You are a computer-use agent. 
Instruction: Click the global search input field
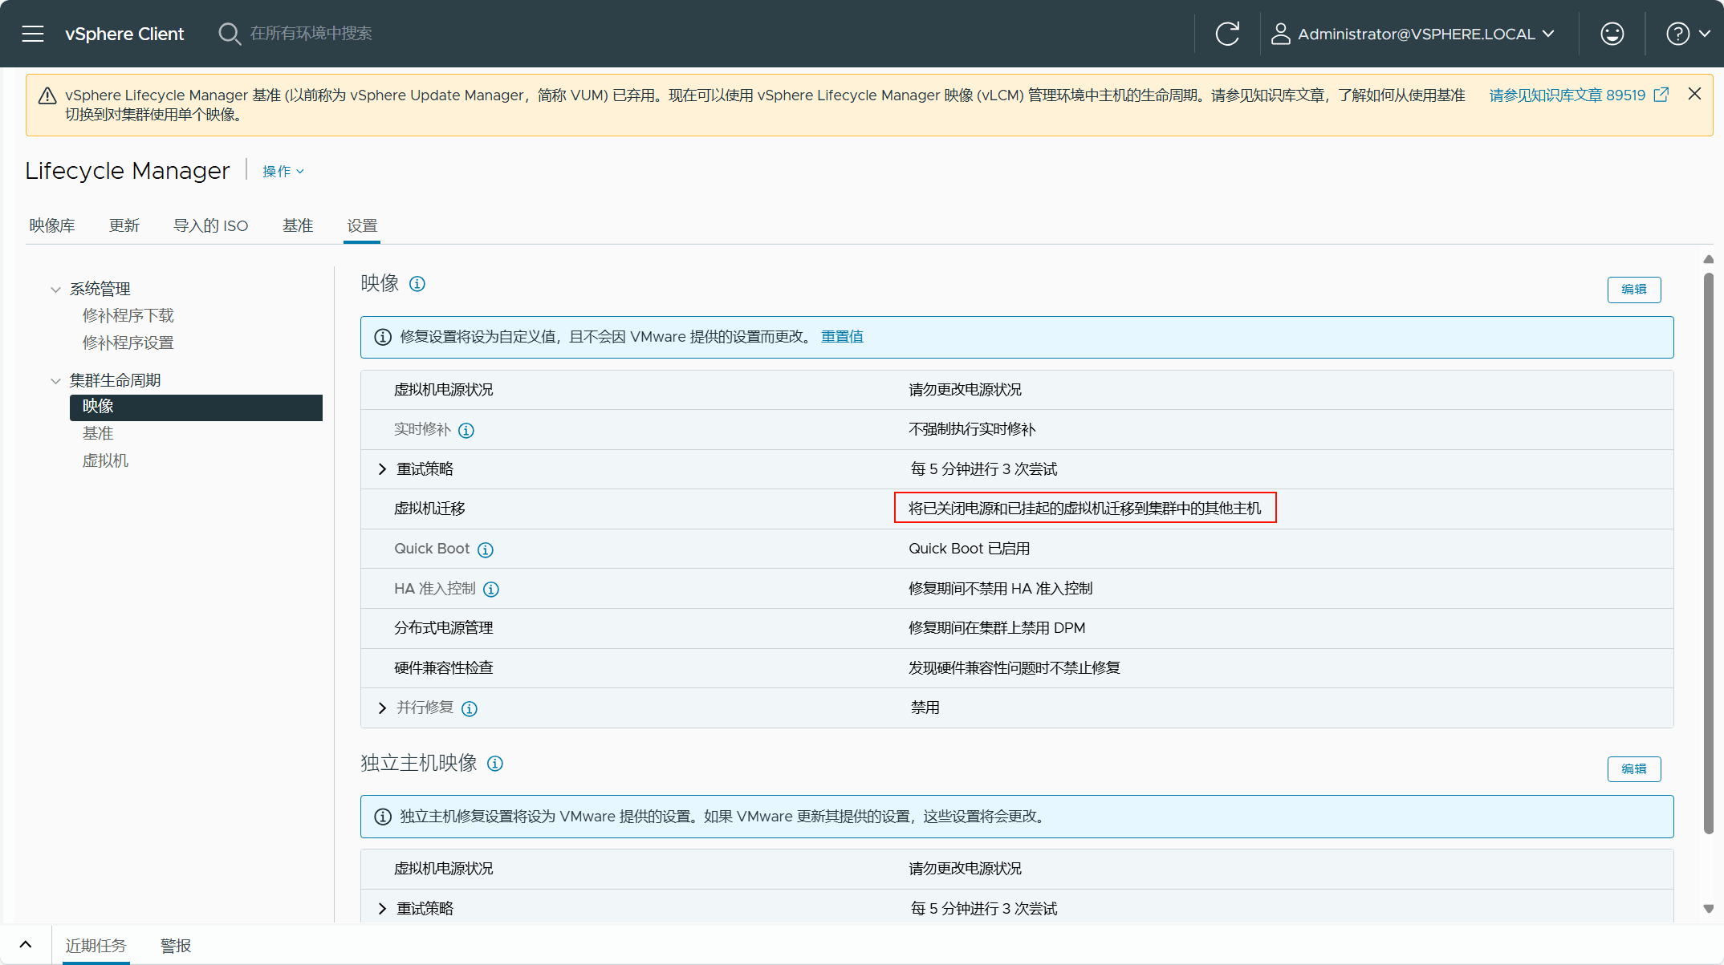pyautogui.click(x=311, y=34)
